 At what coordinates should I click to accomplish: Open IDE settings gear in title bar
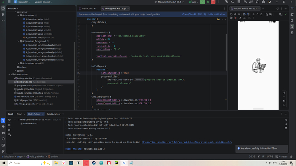(263, 2)
